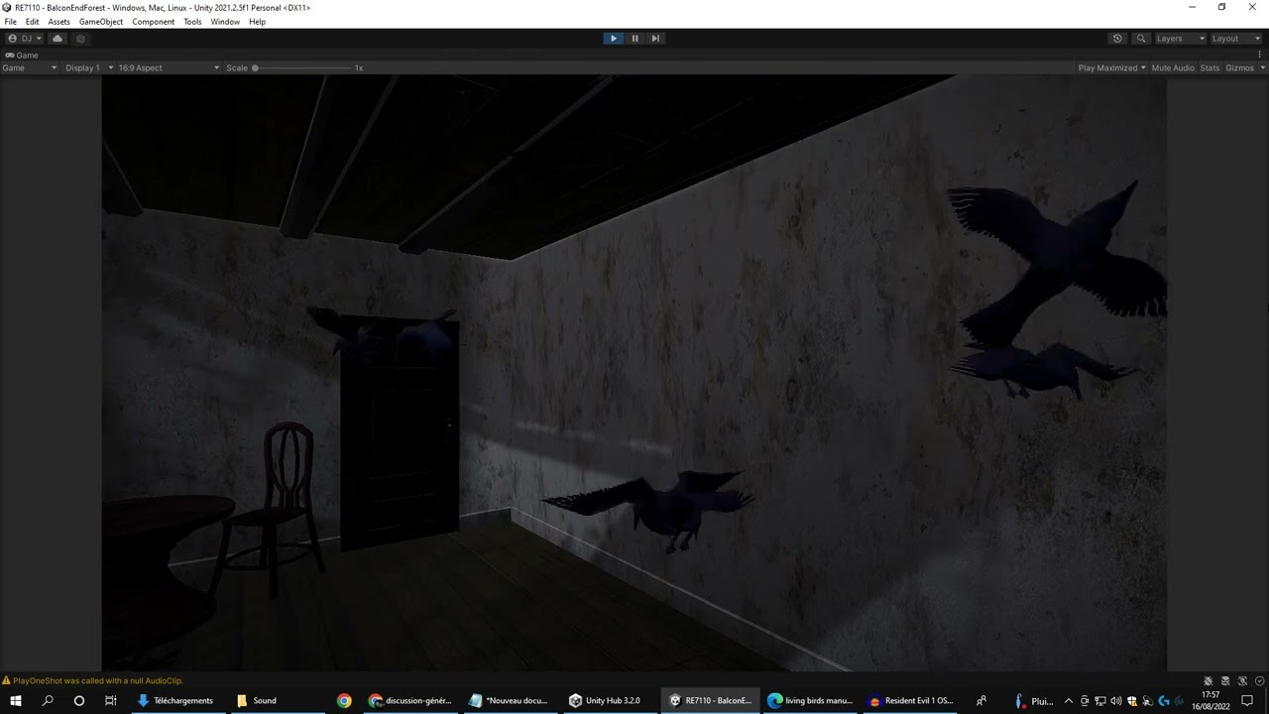Screen dimensions: 1269x714
Task: Open Windows Task View
Action: (111, 700)
